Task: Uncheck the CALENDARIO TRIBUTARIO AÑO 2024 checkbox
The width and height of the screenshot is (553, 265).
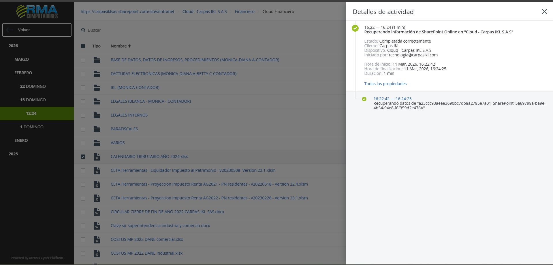Action: click(x=83, y=157)
